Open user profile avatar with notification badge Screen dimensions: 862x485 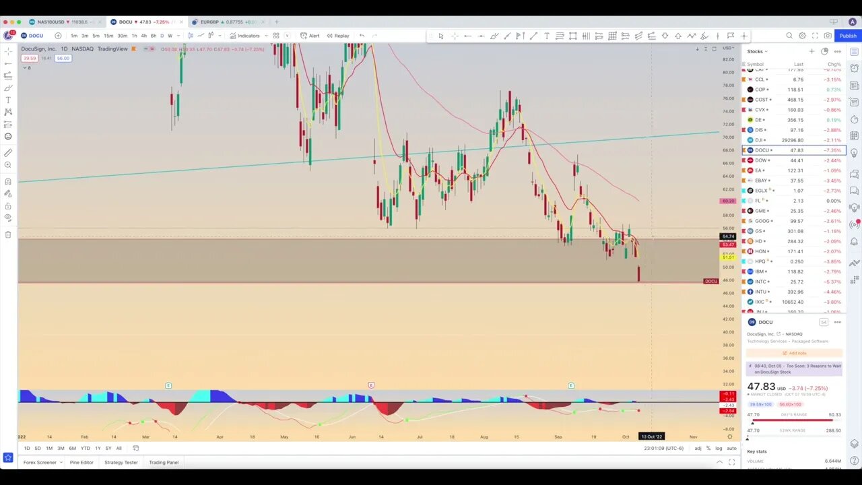pyautogui.click(x=8, y=36)
